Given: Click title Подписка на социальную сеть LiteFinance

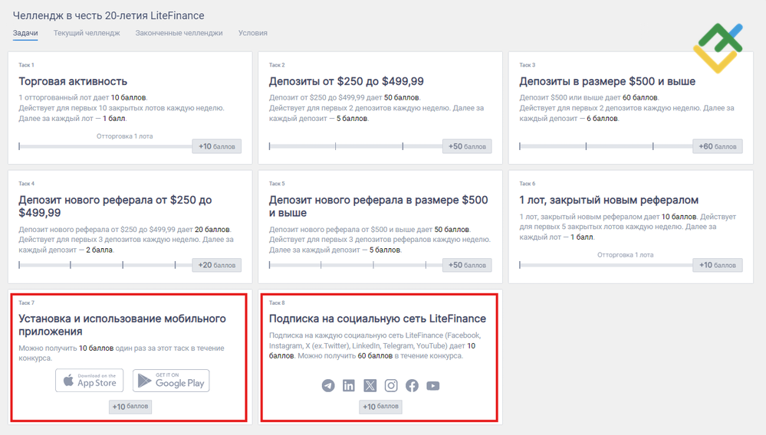Looking at the screenshot, I should (x=377, y=319).
